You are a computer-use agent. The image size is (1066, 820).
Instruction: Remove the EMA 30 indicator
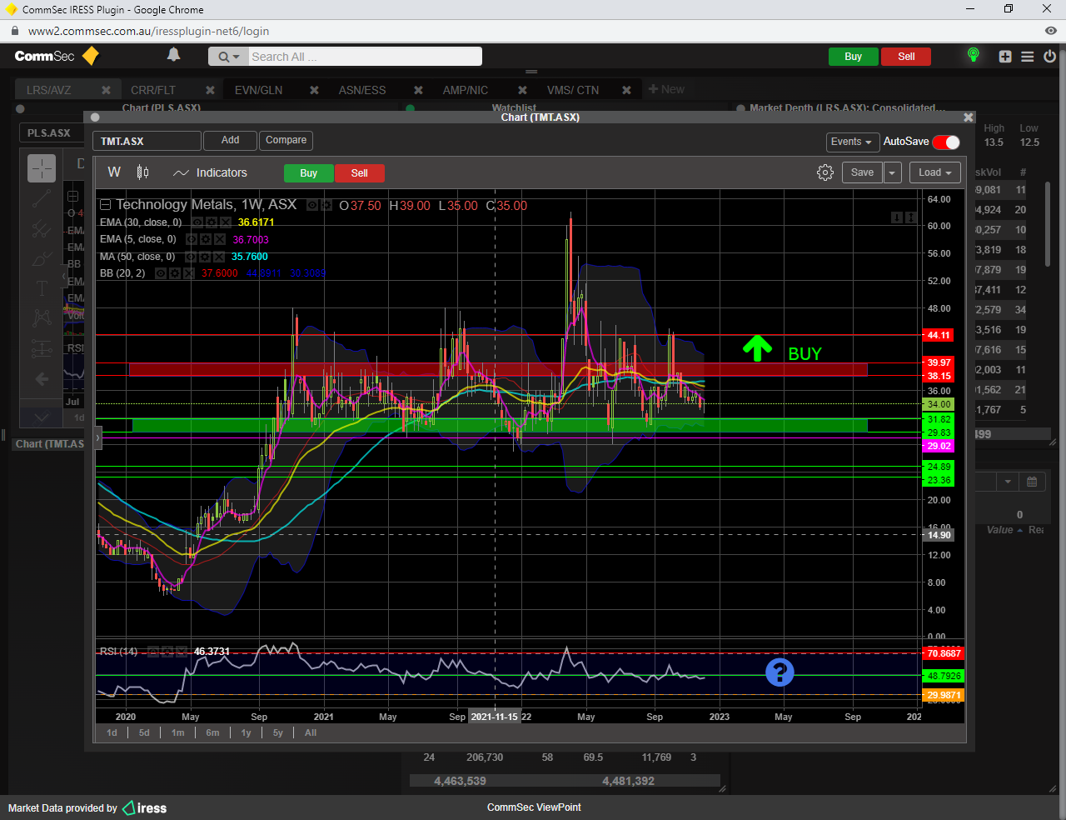click(226, 222)
